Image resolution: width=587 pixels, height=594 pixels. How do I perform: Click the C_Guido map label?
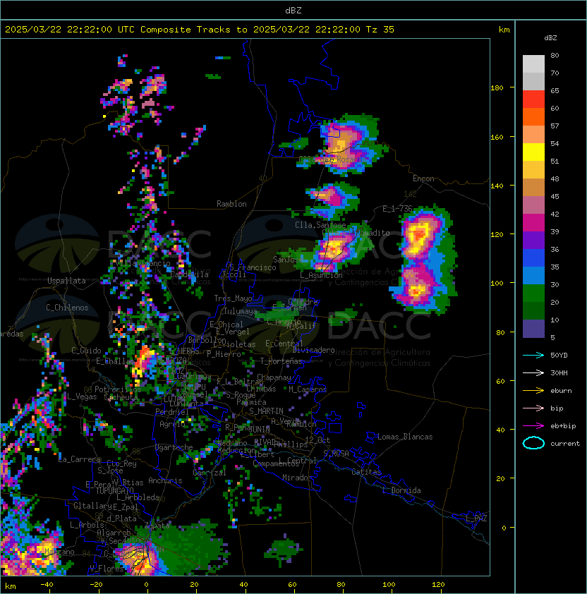86,351
